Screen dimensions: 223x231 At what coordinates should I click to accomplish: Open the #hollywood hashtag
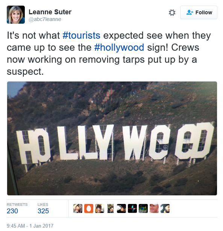tap(119, 47)
